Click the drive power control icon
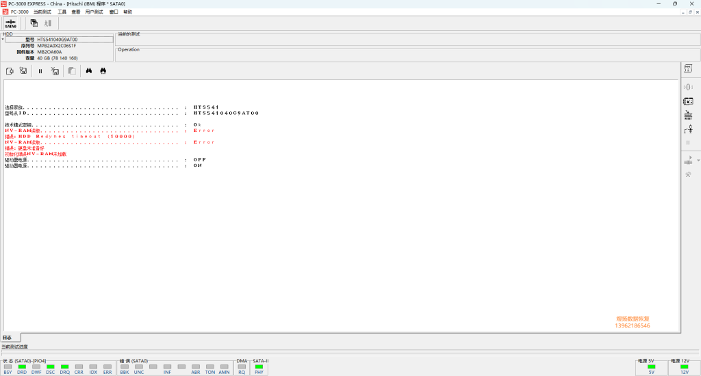Image resolution: width=701 pixels, height=376 pixels. click(688, 101)
